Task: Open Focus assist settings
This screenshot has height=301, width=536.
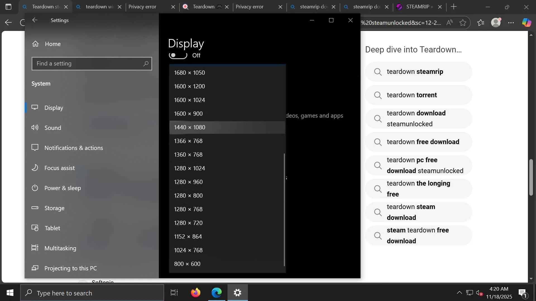Action: coord(59,168)
